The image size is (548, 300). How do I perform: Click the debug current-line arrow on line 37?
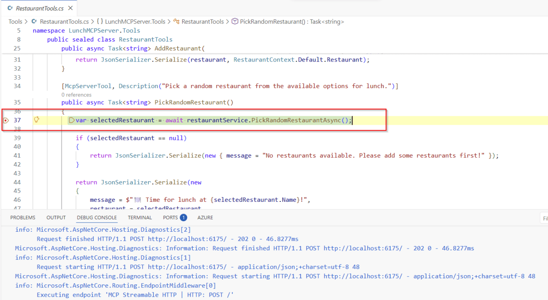pyautogui.click(x=72, y=121)
